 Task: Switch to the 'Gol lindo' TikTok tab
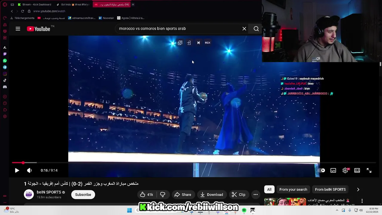point(73,4)
